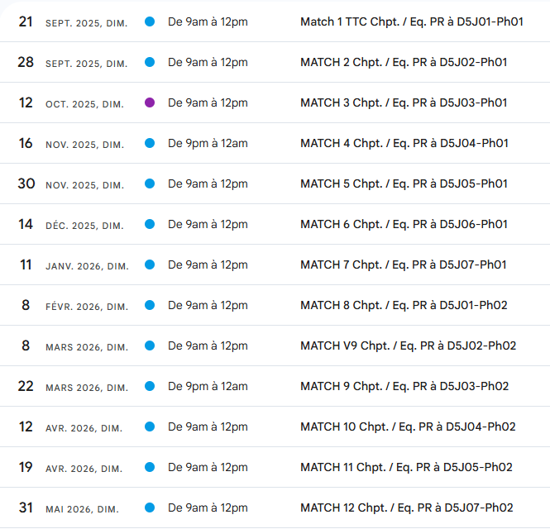The width and height of the screenshot is (550, 529).
Task: Open Match 1 TTC Chpt. event
Action: [412, 21]
